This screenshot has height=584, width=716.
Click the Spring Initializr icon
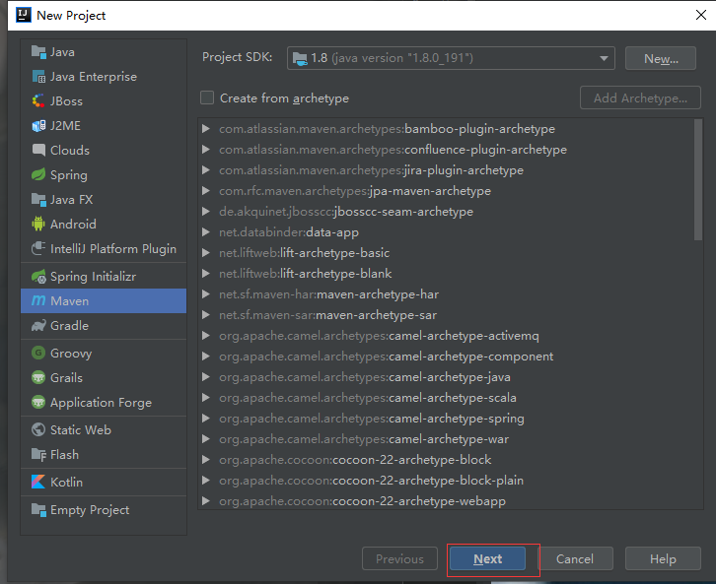(x=39, y=277)
